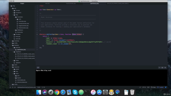The width and height of the screenshot is (171, 96).
Task: Open Skype from the dock
Action: pyautogui.click(x=75, y=92)
